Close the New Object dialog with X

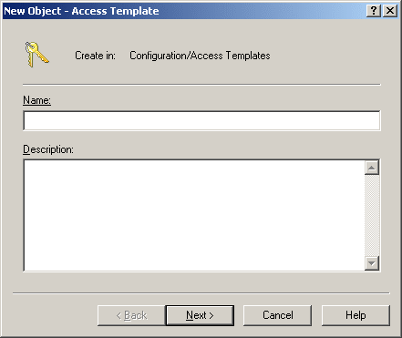[x=390, y=11]
